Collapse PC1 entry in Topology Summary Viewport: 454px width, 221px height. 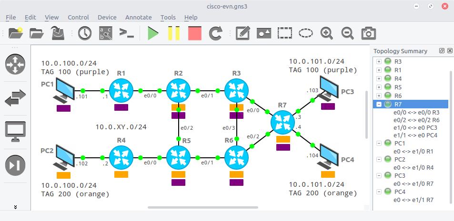[379, 143]
